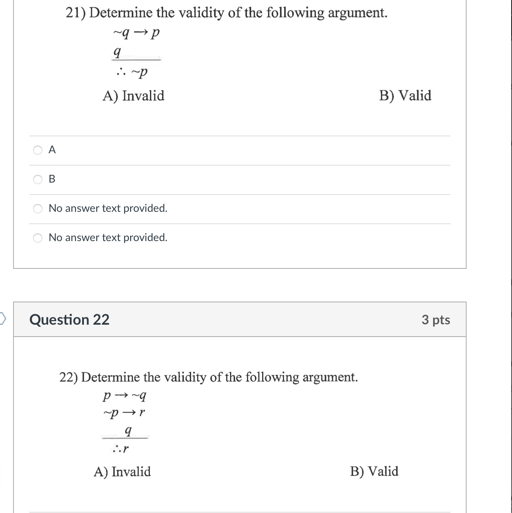Screen dimensions: 512x513
Task: Select the first 'No answer text provided' option
Action: (x=37, y=209)
